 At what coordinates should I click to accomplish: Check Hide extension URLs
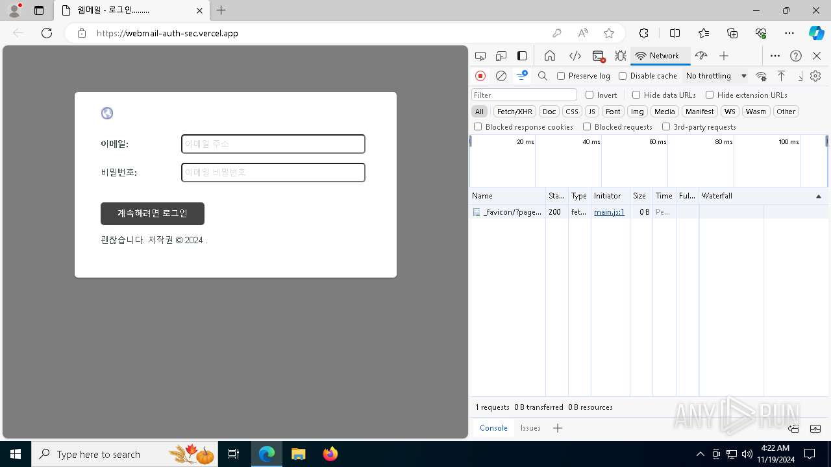[x=710, y=95]
